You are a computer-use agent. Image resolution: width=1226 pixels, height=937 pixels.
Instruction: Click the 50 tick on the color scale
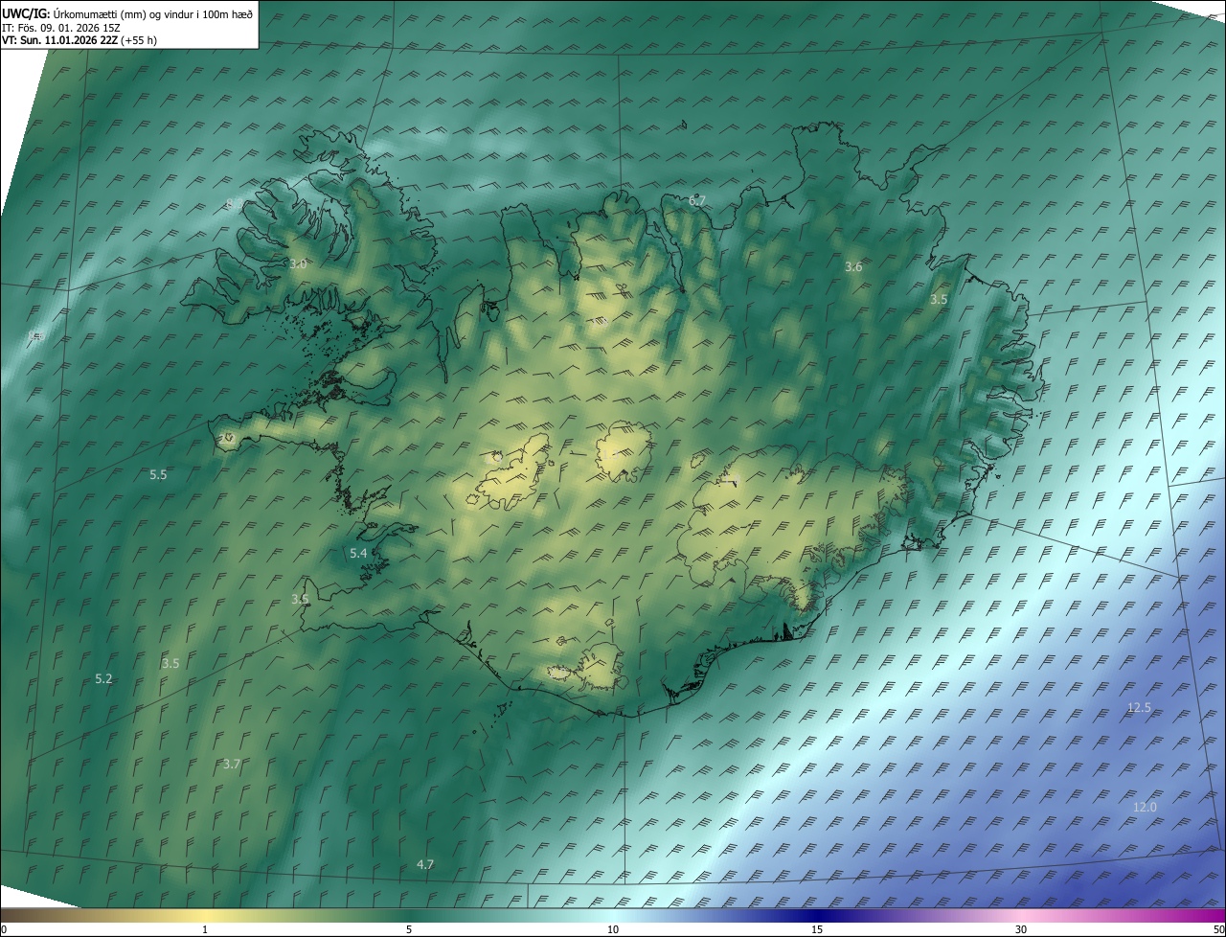1218,929
